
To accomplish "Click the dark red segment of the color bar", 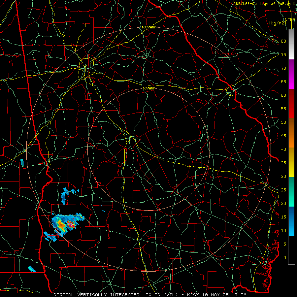I will click(291, 104).
